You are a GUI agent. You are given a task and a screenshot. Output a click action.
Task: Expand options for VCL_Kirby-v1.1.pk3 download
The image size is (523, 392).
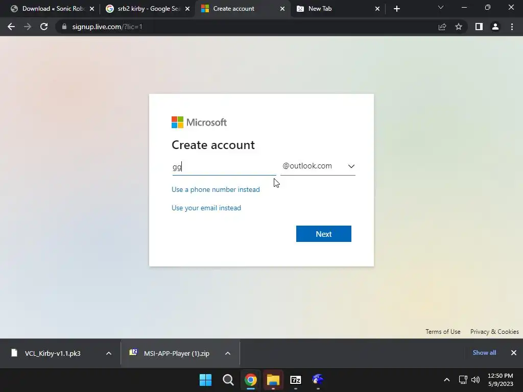click(x=109, y=353)
